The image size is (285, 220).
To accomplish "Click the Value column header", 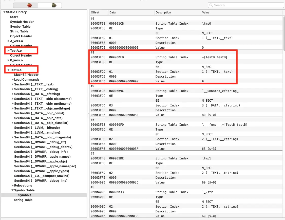I will [x=205, y=12].
